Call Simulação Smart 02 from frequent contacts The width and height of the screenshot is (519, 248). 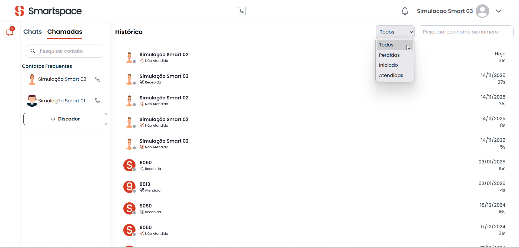pos(98,79)
